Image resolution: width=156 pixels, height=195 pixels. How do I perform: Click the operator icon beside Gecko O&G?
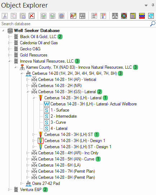coord(16,49)
